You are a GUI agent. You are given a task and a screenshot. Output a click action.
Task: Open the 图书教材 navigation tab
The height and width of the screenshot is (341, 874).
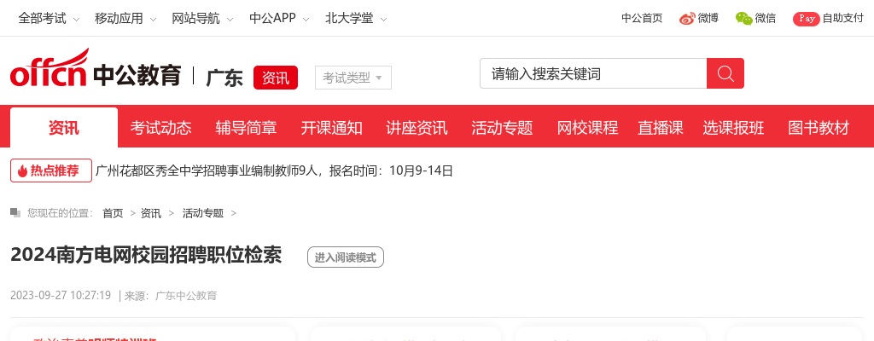[x=819, y=128]
